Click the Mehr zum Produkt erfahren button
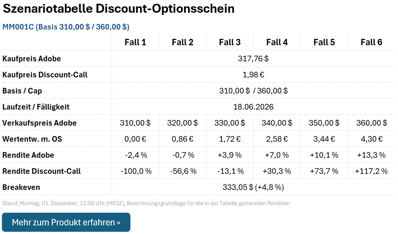 tap(66, 222)
